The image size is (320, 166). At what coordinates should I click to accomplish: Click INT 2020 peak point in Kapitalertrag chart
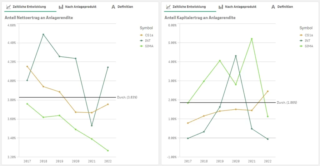coord(236,56)
